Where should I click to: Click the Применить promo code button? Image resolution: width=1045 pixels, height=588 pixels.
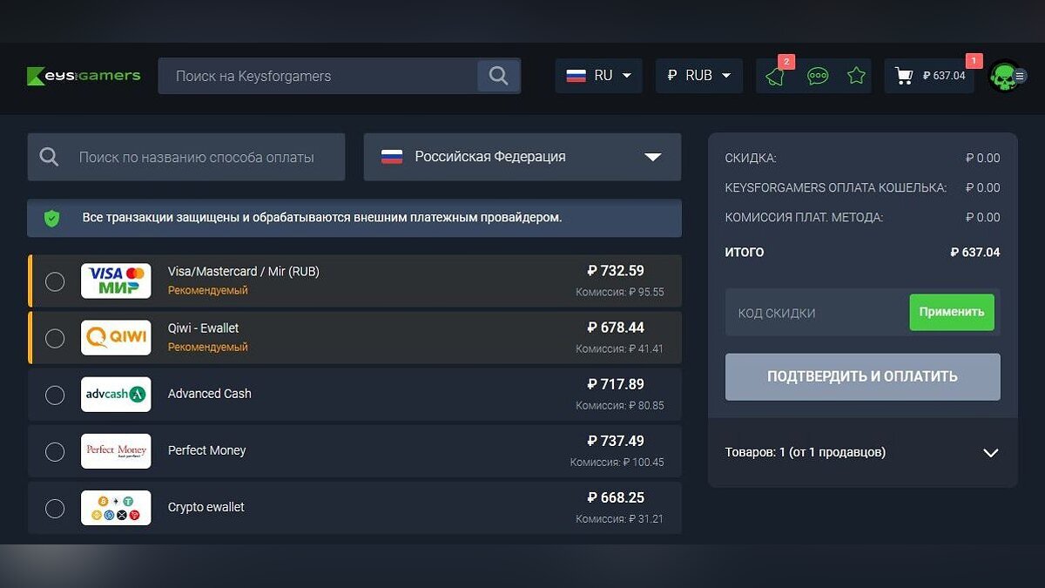(951, 312)
